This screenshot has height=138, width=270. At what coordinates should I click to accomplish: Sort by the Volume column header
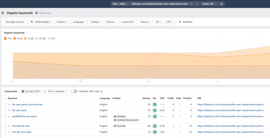(x=146, y=98)
